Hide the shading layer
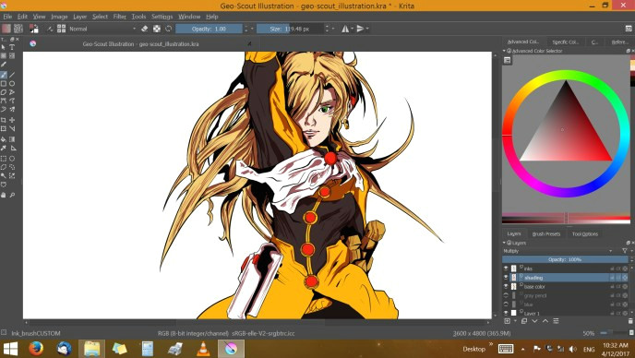This screenshot has height=358, width=635. pyautogui.click(x=506, y=278)
